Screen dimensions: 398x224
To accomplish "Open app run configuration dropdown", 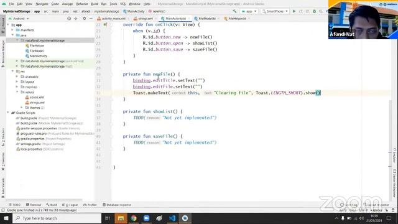I will pos(249,11).
